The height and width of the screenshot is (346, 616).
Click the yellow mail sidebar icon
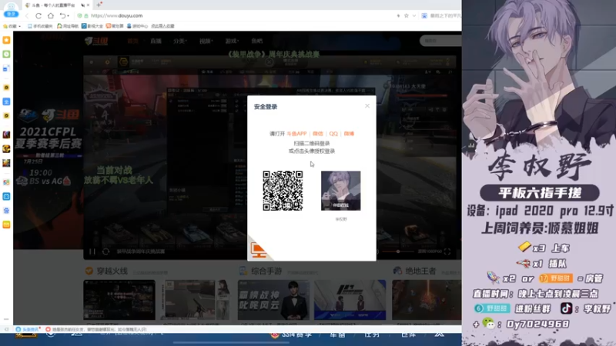6,225
